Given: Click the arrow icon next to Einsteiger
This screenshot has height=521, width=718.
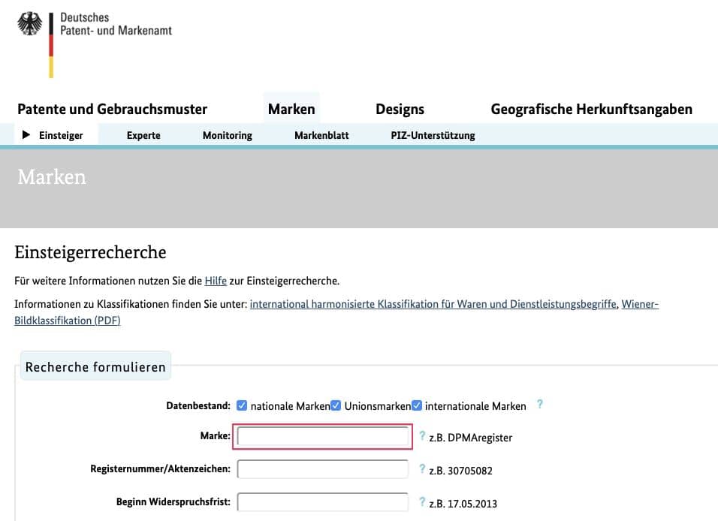Looking at the screenshot, I should click(x=28, y=135).
